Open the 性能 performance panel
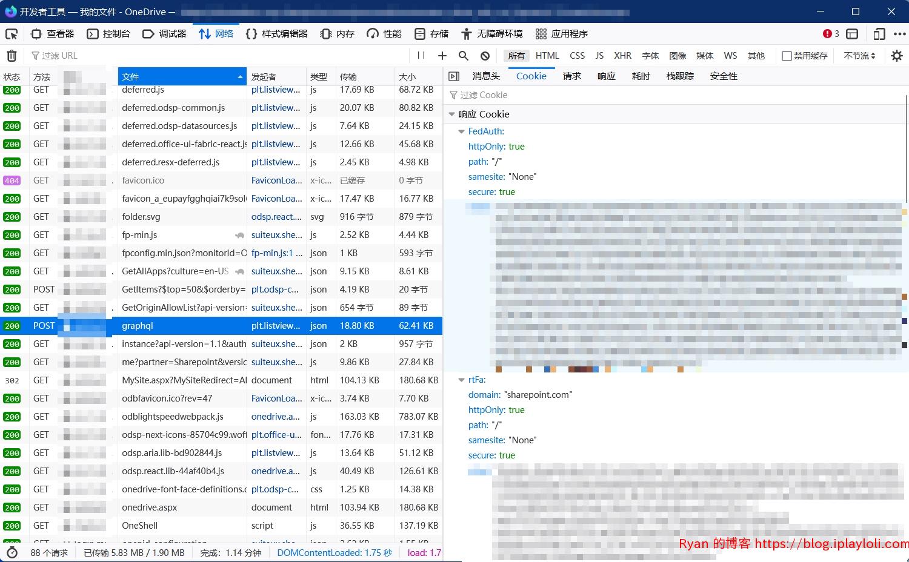 [384, 34]
